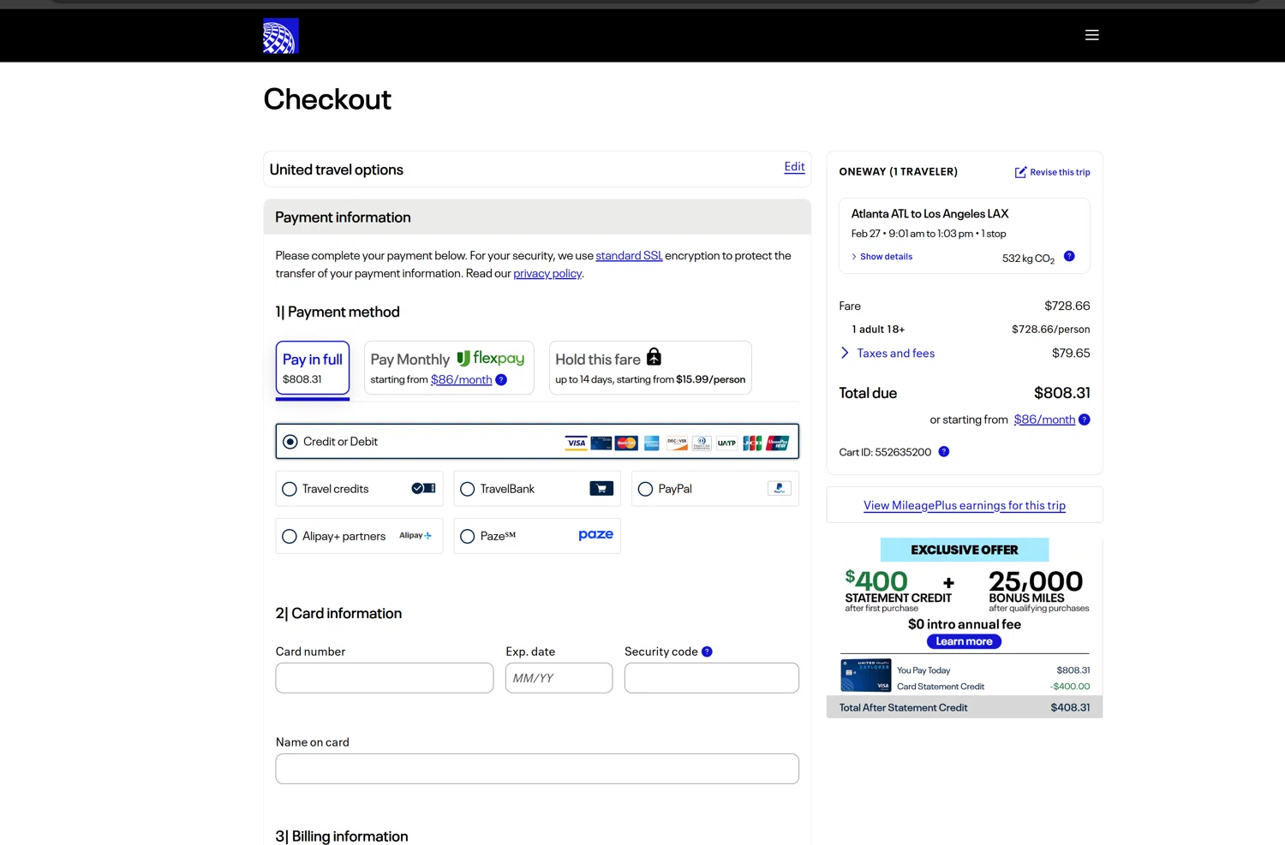This screenshot has height=845, width=1285.
Task: Select the Paze radio option
Action: pos(467,536)
